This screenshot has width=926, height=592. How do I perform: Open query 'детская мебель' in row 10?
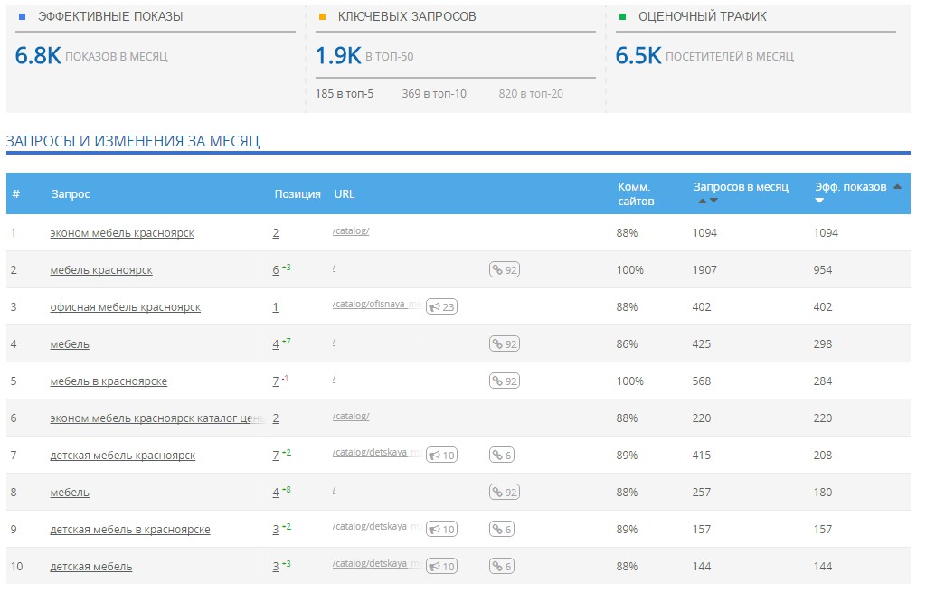pos(91,567)
